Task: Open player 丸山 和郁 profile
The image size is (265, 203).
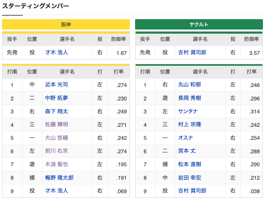Action: click(x=189, y=85)
